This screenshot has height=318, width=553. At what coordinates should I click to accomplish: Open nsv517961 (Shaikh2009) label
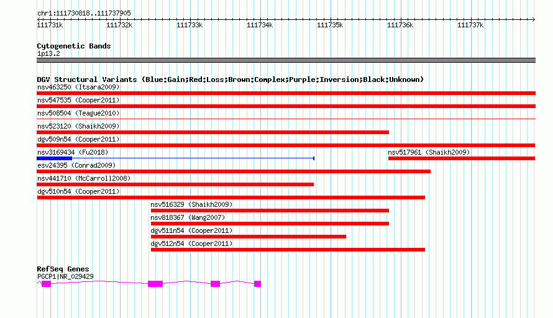pyautogui.click(x=429, y=152)
